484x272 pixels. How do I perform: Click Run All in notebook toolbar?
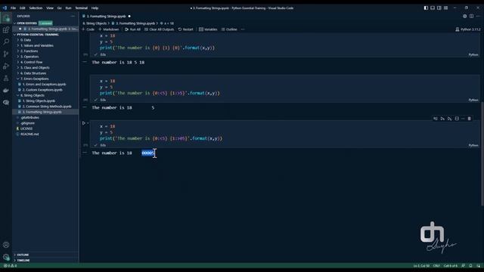tap(133, 29)
